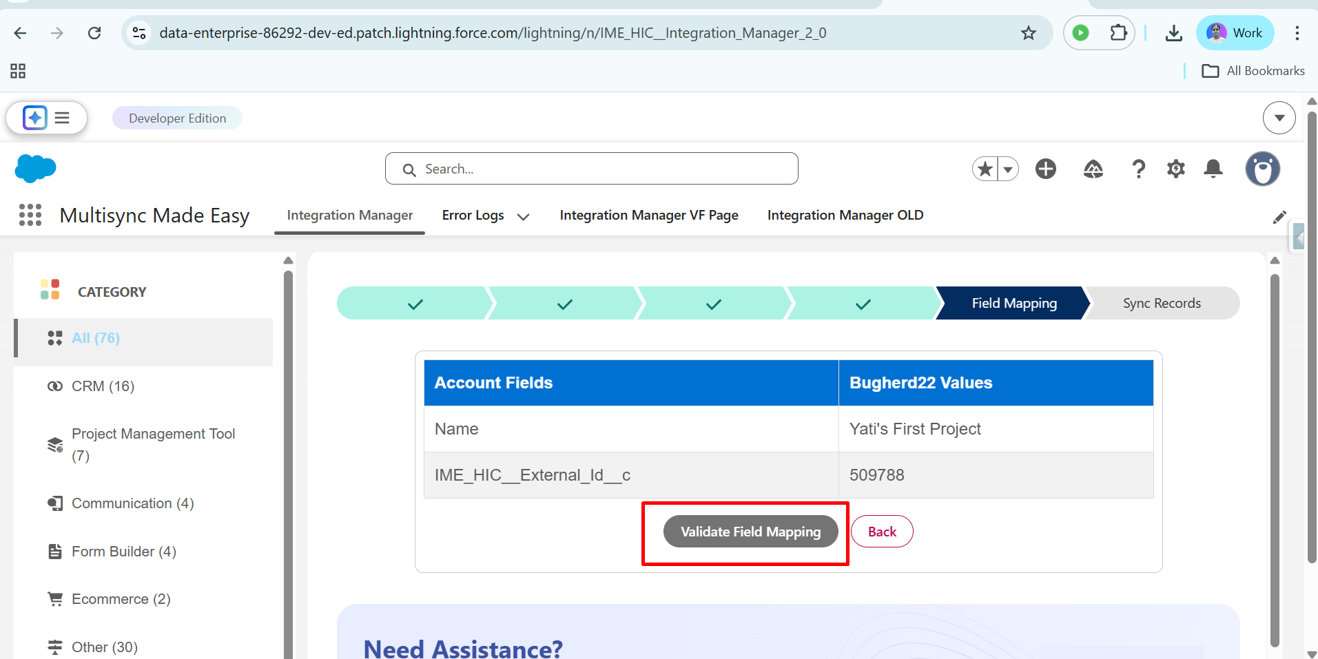Viewport: 1318px width, 659px height.
Task: Click the first completed step checkmark
Action: coord(415,304)
